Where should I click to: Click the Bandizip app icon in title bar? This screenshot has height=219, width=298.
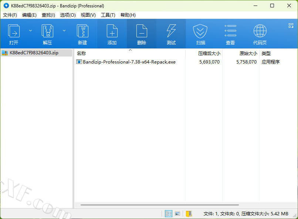pos(6,6)
